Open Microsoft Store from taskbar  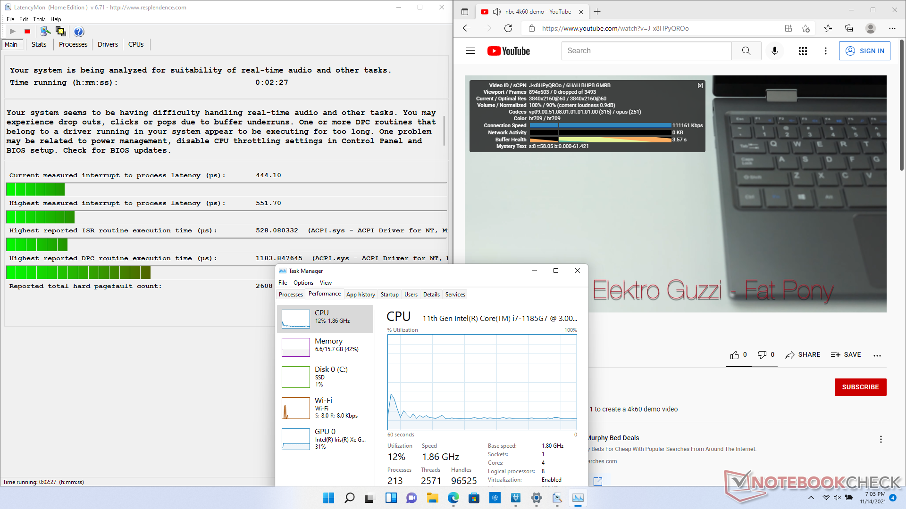474,498
